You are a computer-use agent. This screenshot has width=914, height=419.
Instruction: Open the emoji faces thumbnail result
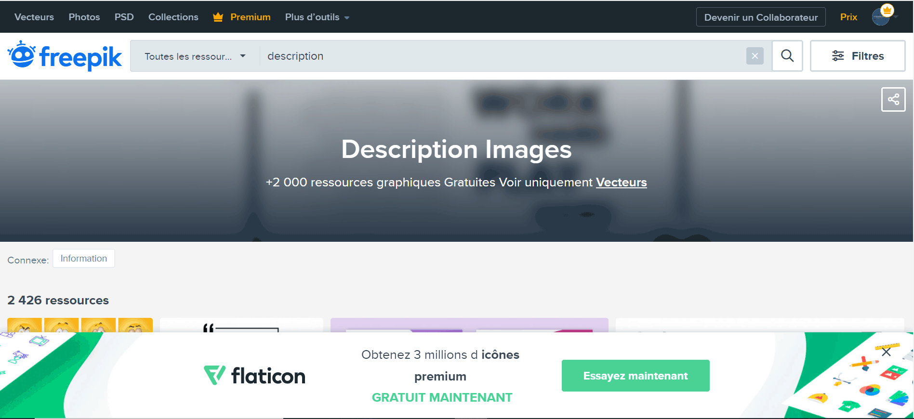[x=80, y=325]
